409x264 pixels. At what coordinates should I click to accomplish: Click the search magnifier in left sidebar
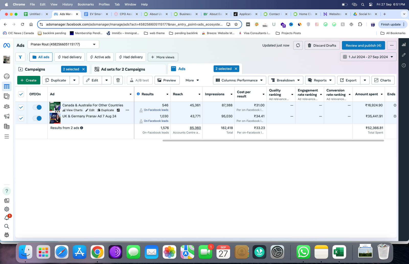[7, 226]
